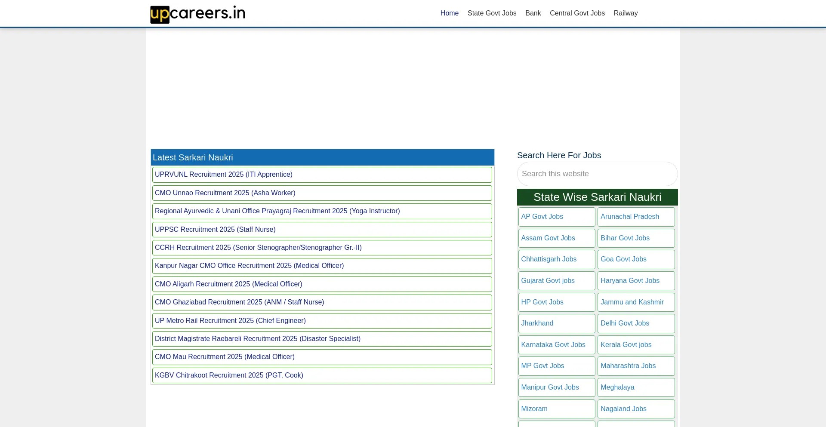Select Jharkhand jobs

tap(557, 323)
